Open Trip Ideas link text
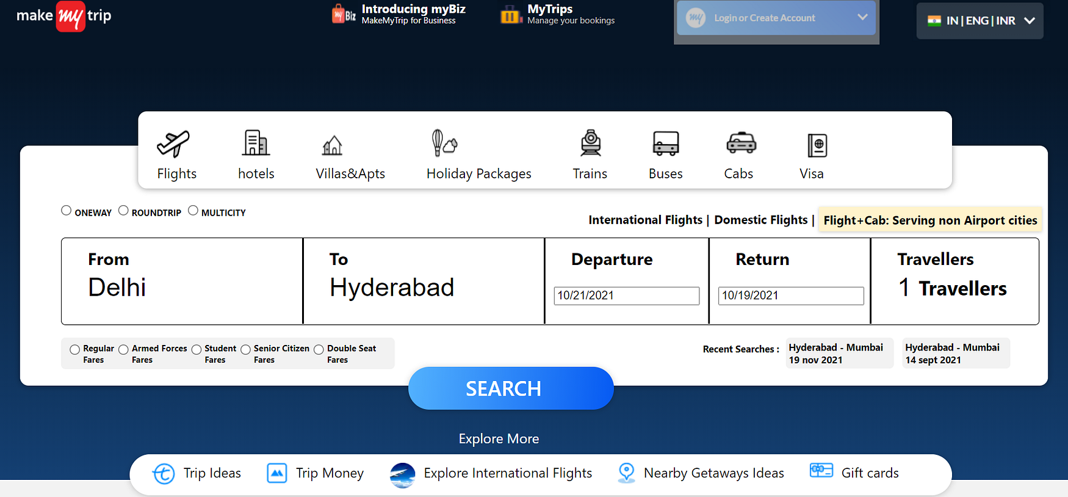The height and width of the screenshot is (497, 1068). coord(212,473)
